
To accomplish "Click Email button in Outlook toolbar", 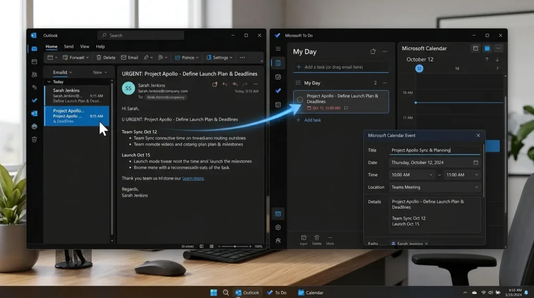I will tap(129, 57).
